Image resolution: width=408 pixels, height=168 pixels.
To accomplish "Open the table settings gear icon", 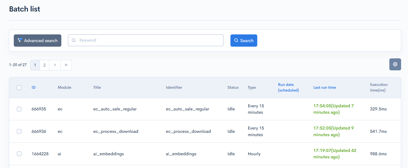I will (395, 64).
